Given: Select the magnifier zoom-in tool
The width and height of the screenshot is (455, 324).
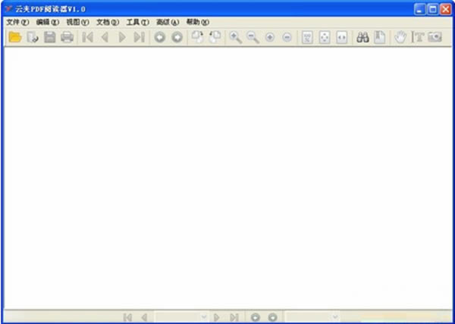Looking at the screenshot, I should [x=236, y=37].
